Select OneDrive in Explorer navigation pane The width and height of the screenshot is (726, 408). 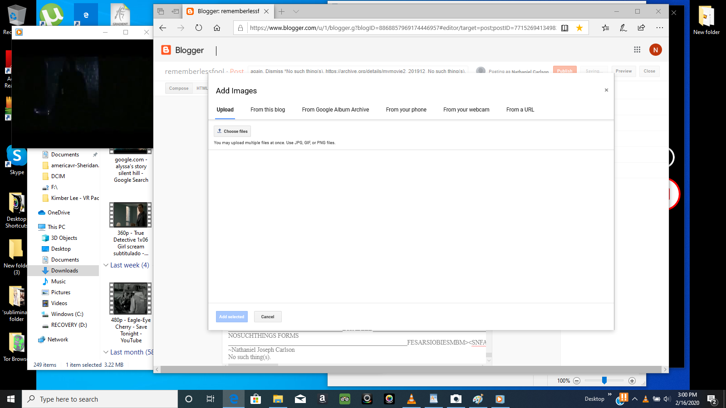tap(59, 213)
